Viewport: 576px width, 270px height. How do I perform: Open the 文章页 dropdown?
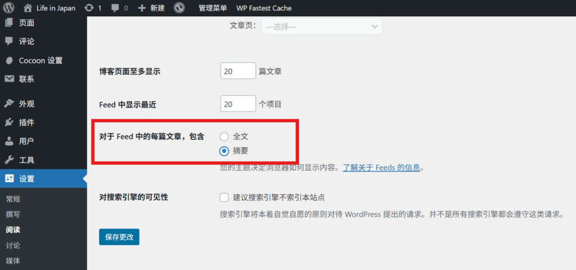point(321,26)
